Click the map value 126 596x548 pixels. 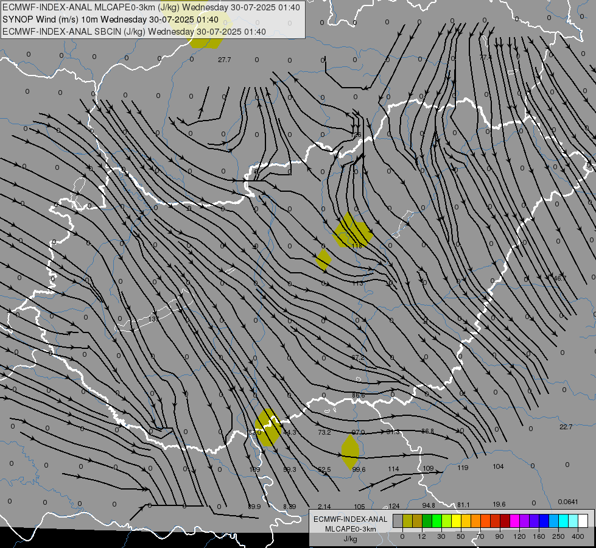[x=356, y=135]
